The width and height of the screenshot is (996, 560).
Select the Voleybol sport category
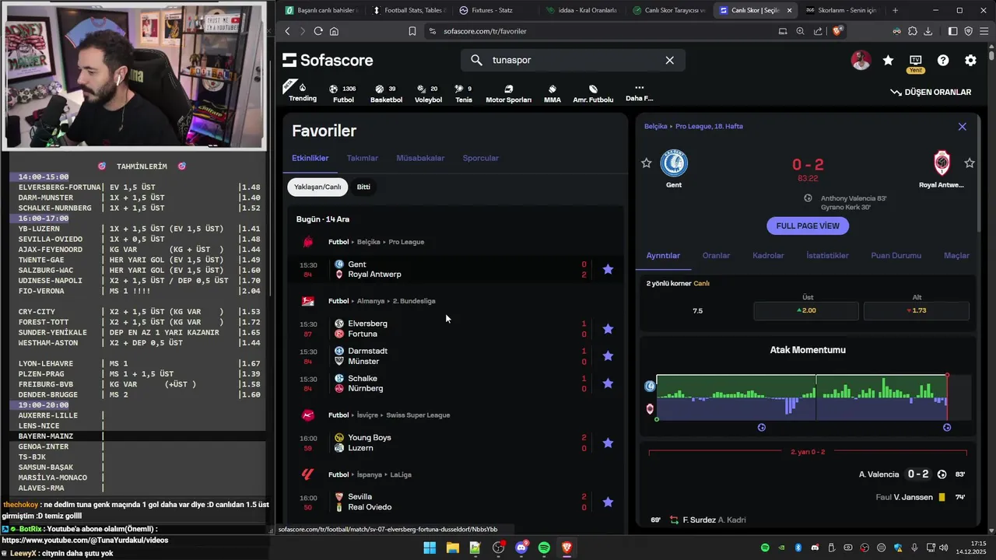pos(428,93)
